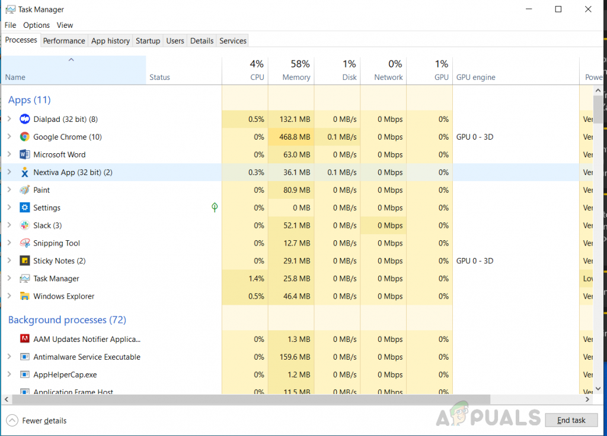Click the Task Manager process icon
This screenshot has width=607, height=436.
25,279
